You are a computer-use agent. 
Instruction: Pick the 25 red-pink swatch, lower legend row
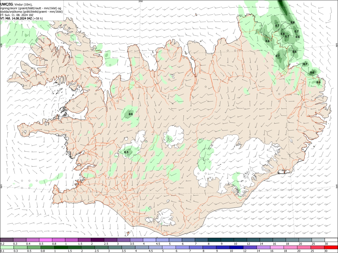tap(318, 247)
